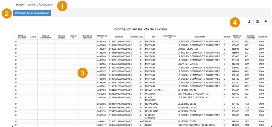272x127 pixels.
Task: Click the Matricule column header
Action: click(119, 36)
